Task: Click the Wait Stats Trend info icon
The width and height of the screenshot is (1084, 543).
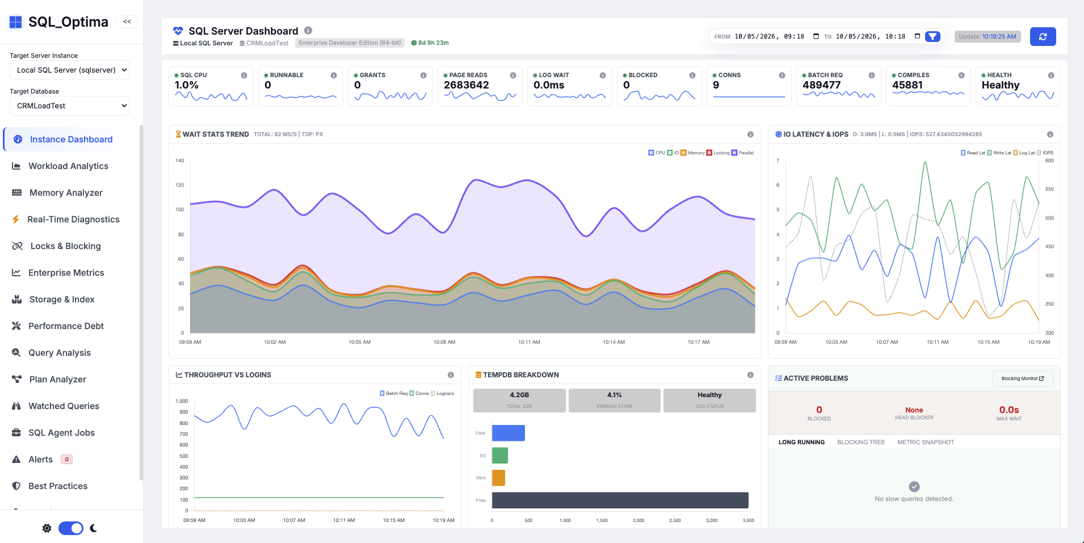Action: 750,134
